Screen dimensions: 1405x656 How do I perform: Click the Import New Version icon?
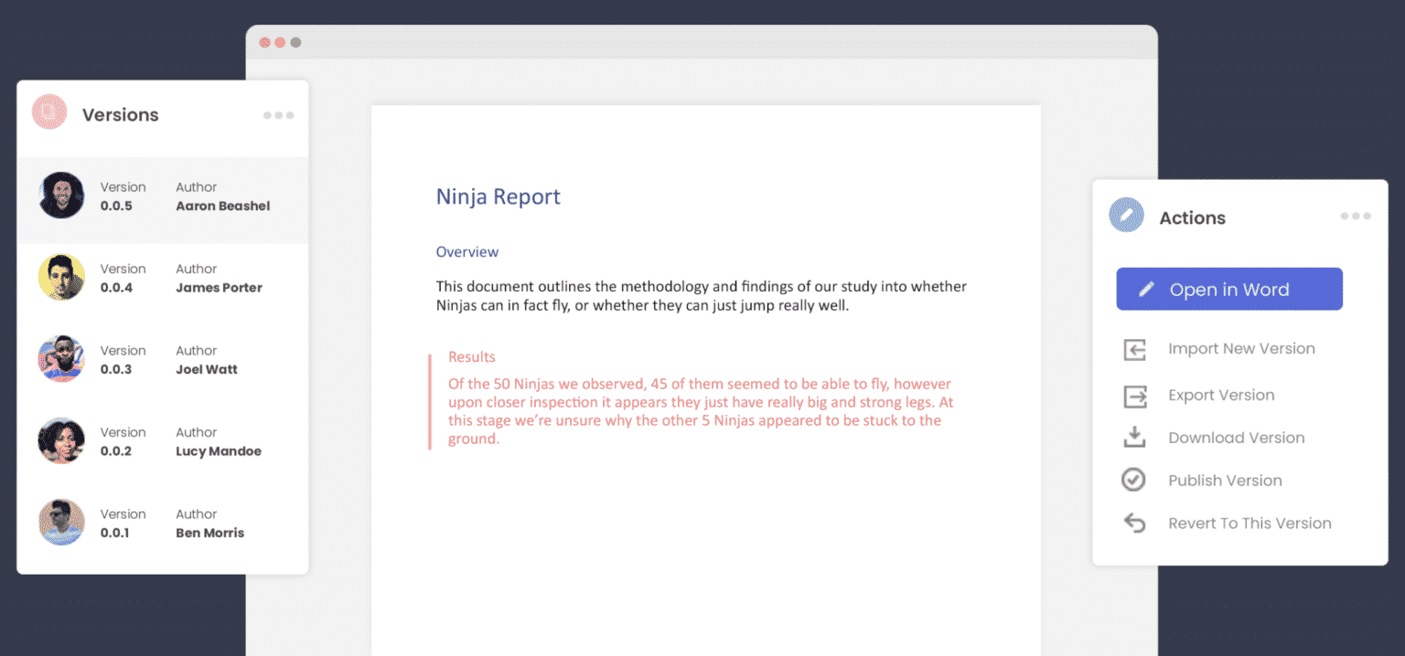[1133, 348]
